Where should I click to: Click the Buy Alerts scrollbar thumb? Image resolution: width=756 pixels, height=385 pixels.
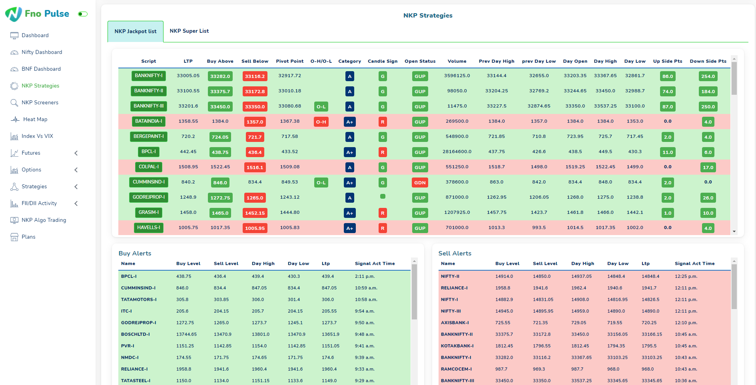coord(414,292)
